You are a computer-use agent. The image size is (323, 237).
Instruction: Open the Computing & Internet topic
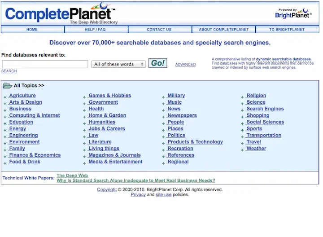[x=35, y=115]
